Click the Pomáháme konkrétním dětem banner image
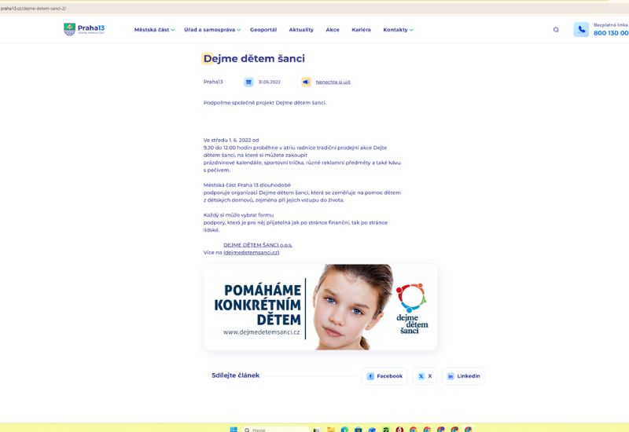 tap(321, 307)
